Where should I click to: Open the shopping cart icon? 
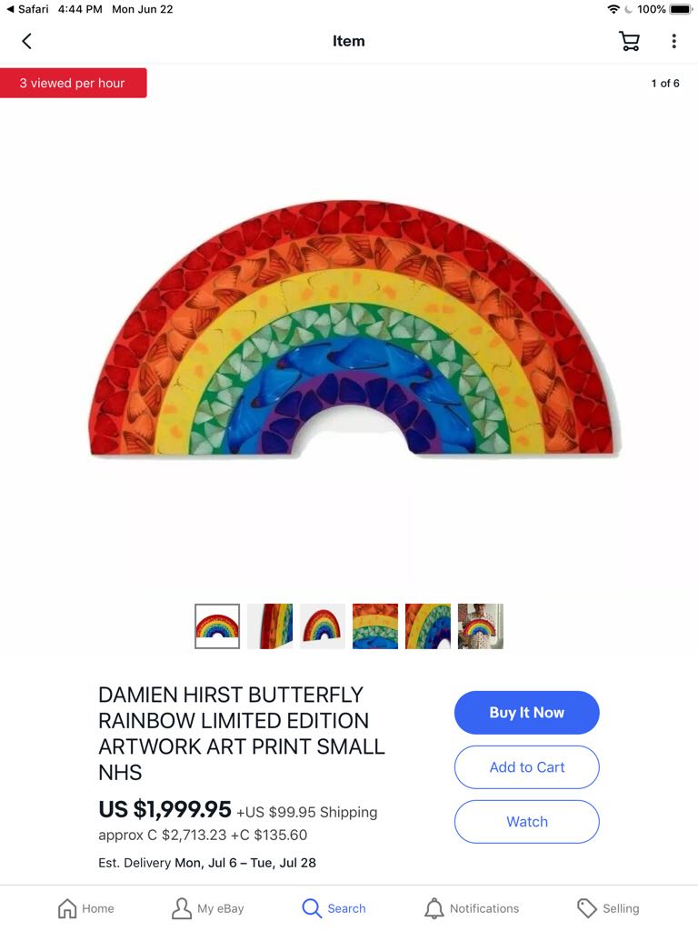629,41
